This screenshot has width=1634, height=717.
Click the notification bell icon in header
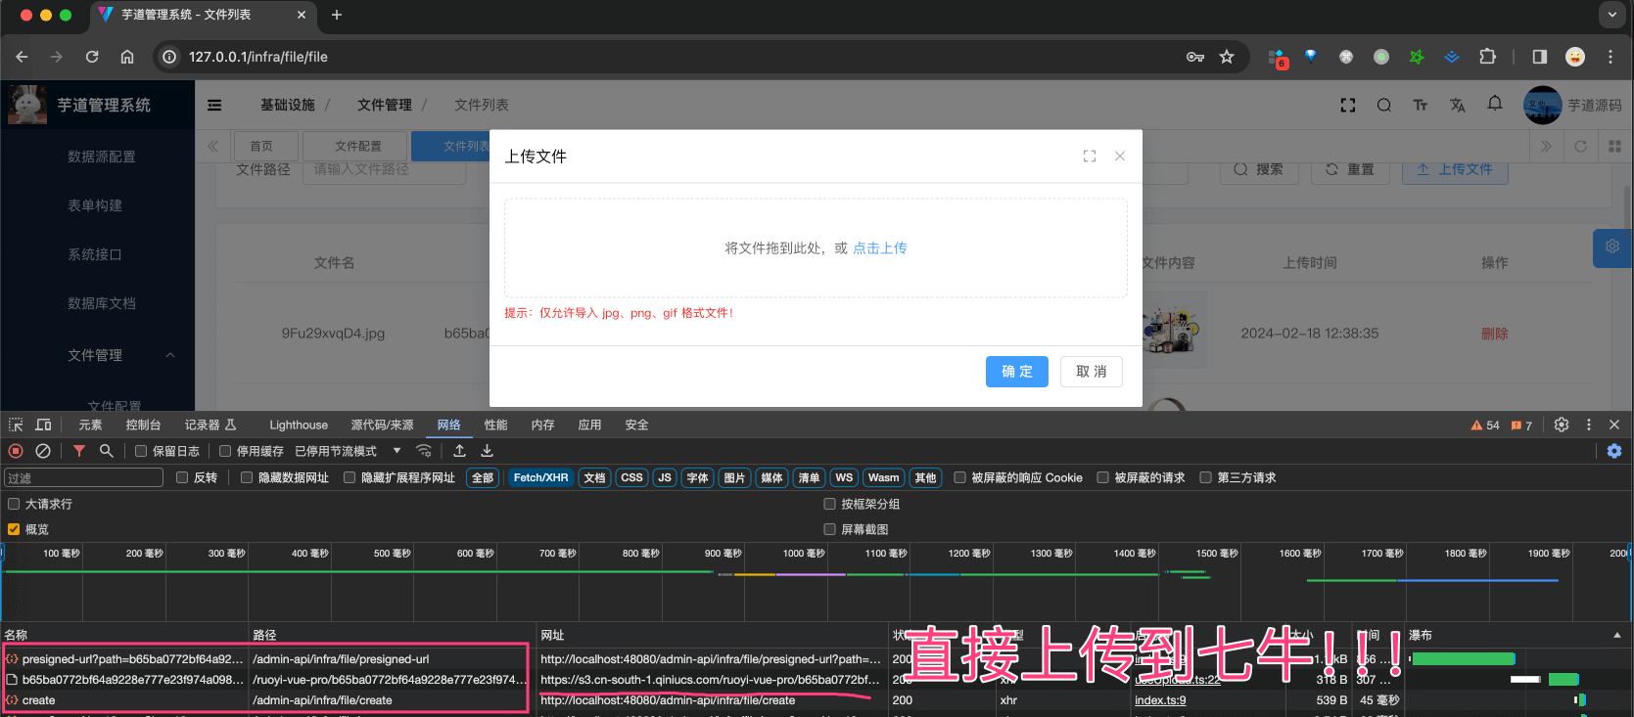1495,104
